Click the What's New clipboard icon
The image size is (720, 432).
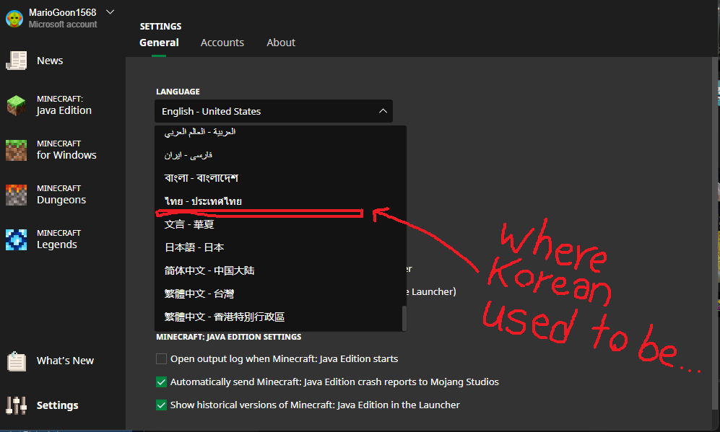16,361
